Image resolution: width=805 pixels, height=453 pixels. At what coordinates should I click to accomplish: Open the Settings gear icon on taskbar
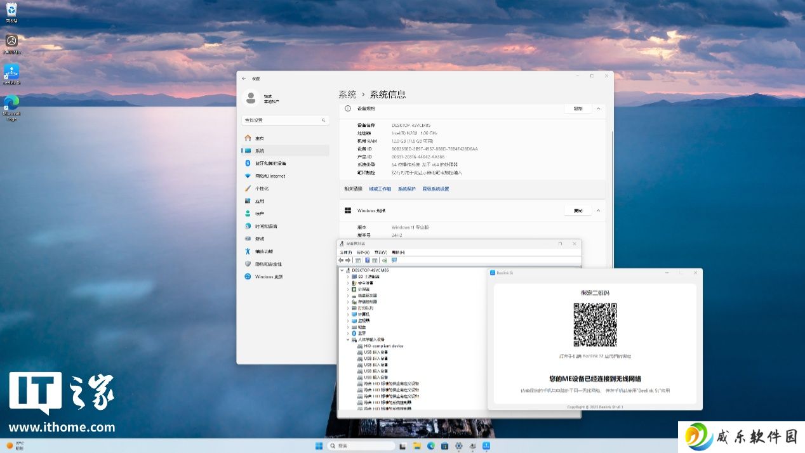coord(458,446)
